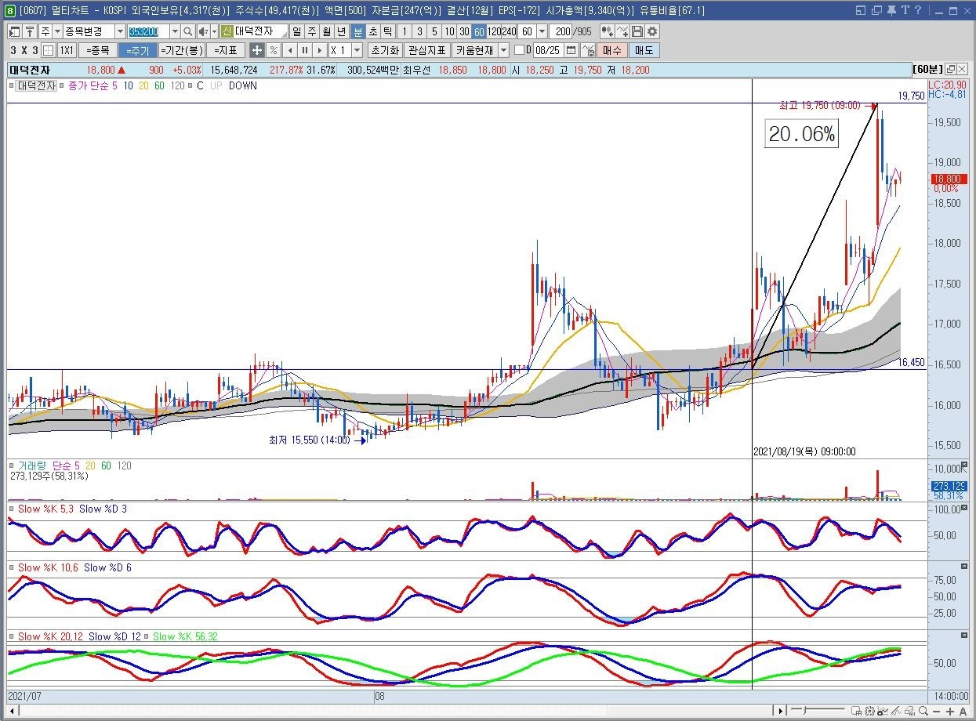The height and width of the screenshot is (721, 976).
Task: Switch to 주 weekly chart period
Action: point(312,31)
